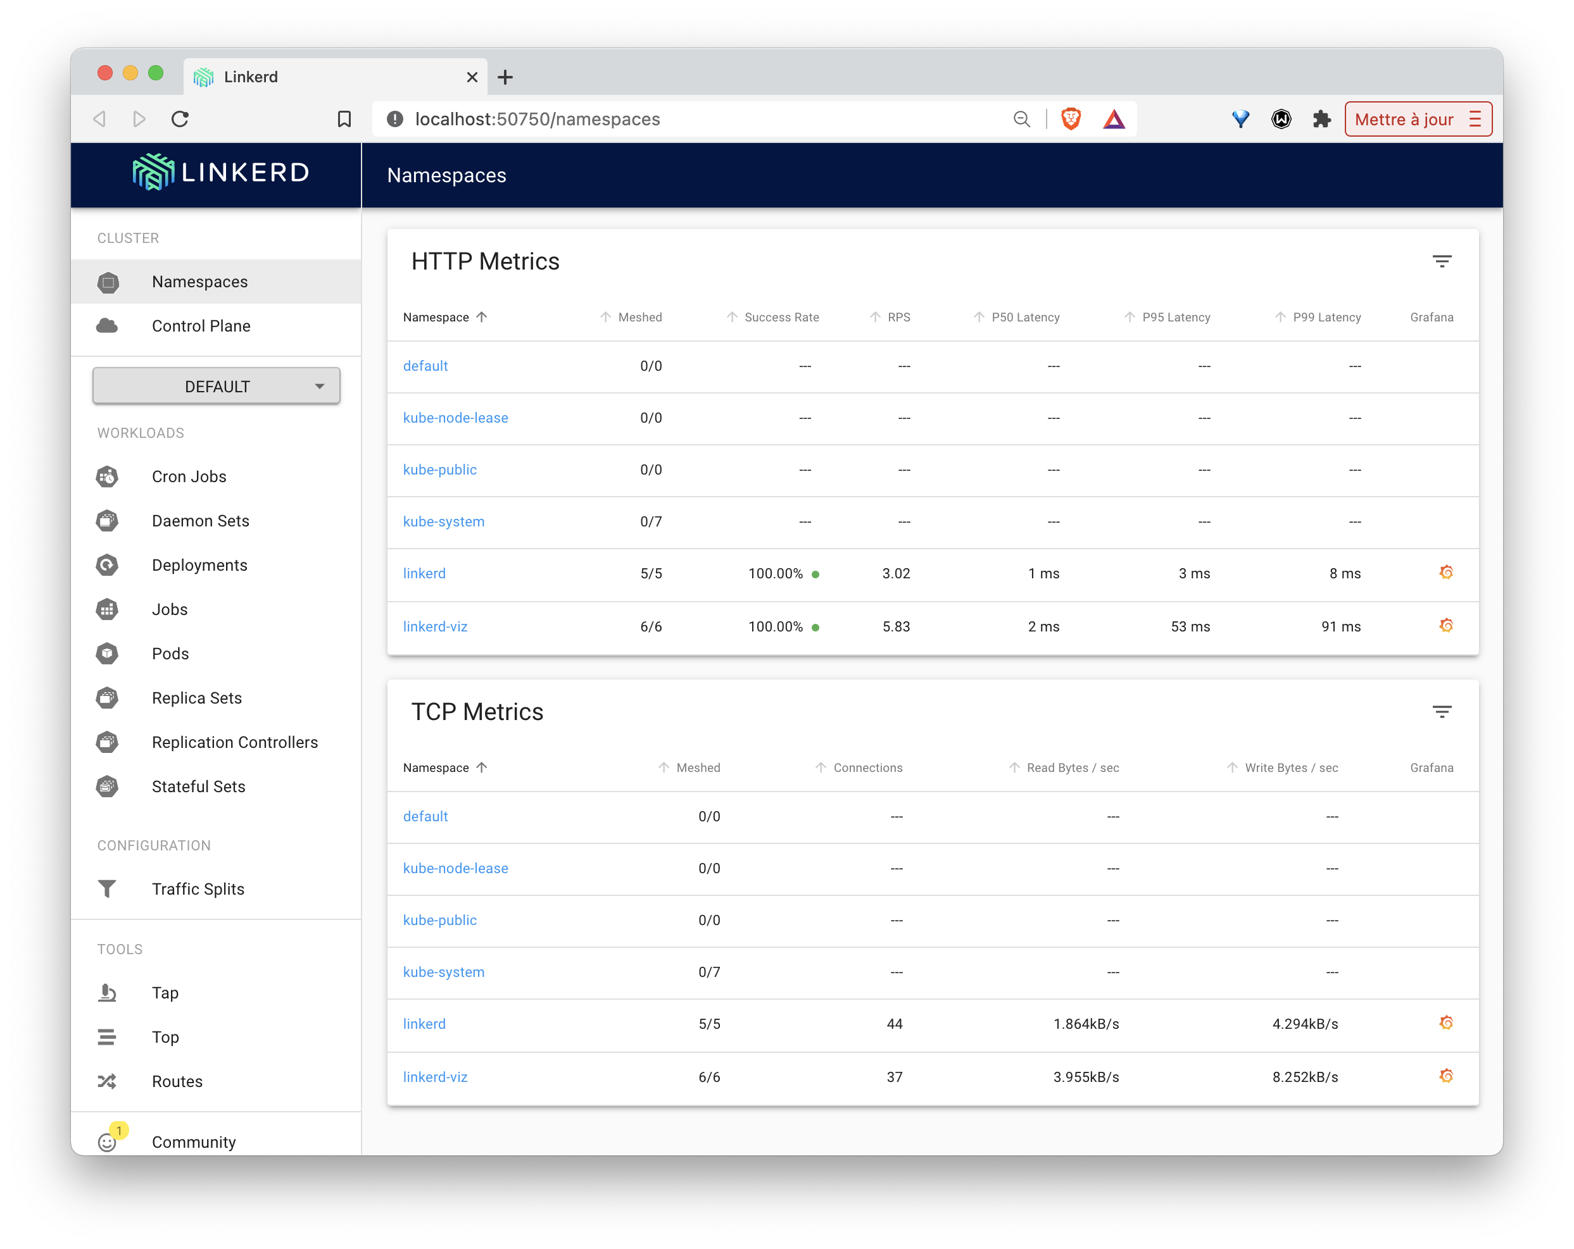
Task: Sort HTTP Metrics by P50 Latency
Action: (1016, 318)
